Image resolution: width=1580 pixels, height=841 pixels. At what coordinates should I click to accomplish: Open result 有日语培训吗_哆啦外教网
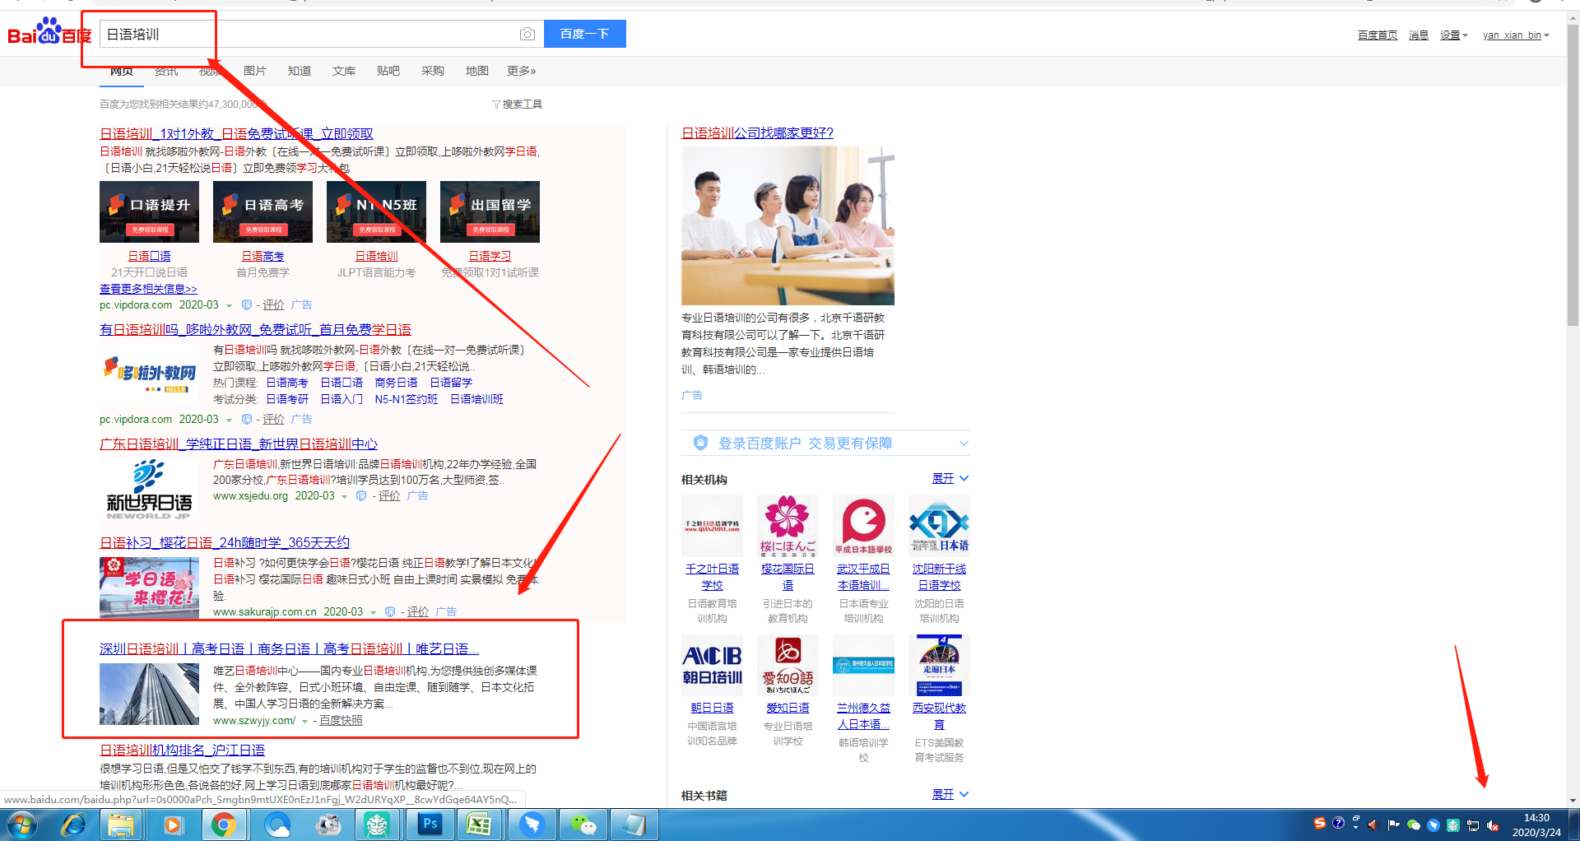255,329
